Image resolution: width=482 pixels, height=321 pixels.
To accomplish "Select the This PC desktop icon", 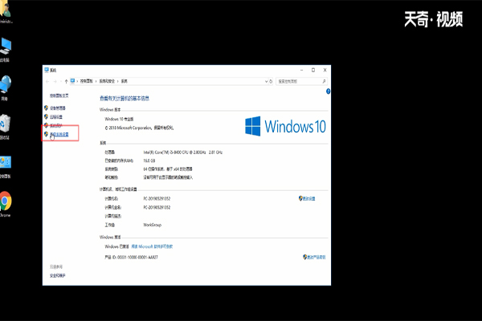I will (6, 50).
